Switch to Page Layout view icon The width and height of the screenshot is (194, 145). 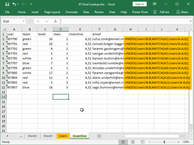click(133, 142)
